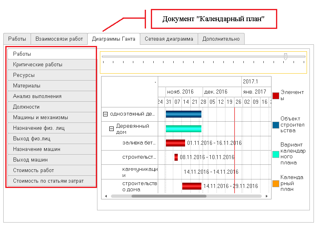Click the cyan Деревянный дом Gantt bar
This screenshot has width=318, height=225.
(x=183, y=129)
